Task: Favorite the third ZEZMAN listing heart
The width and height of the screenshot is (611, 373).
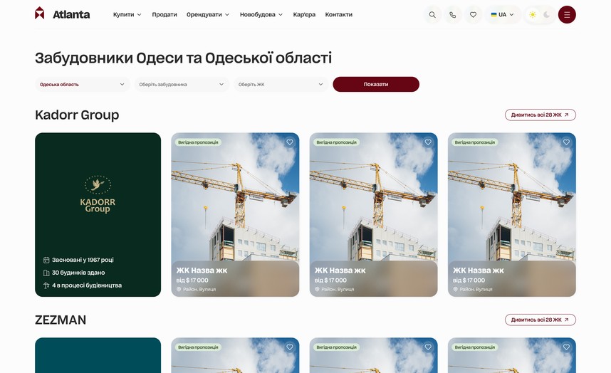Action: point(566,347)
